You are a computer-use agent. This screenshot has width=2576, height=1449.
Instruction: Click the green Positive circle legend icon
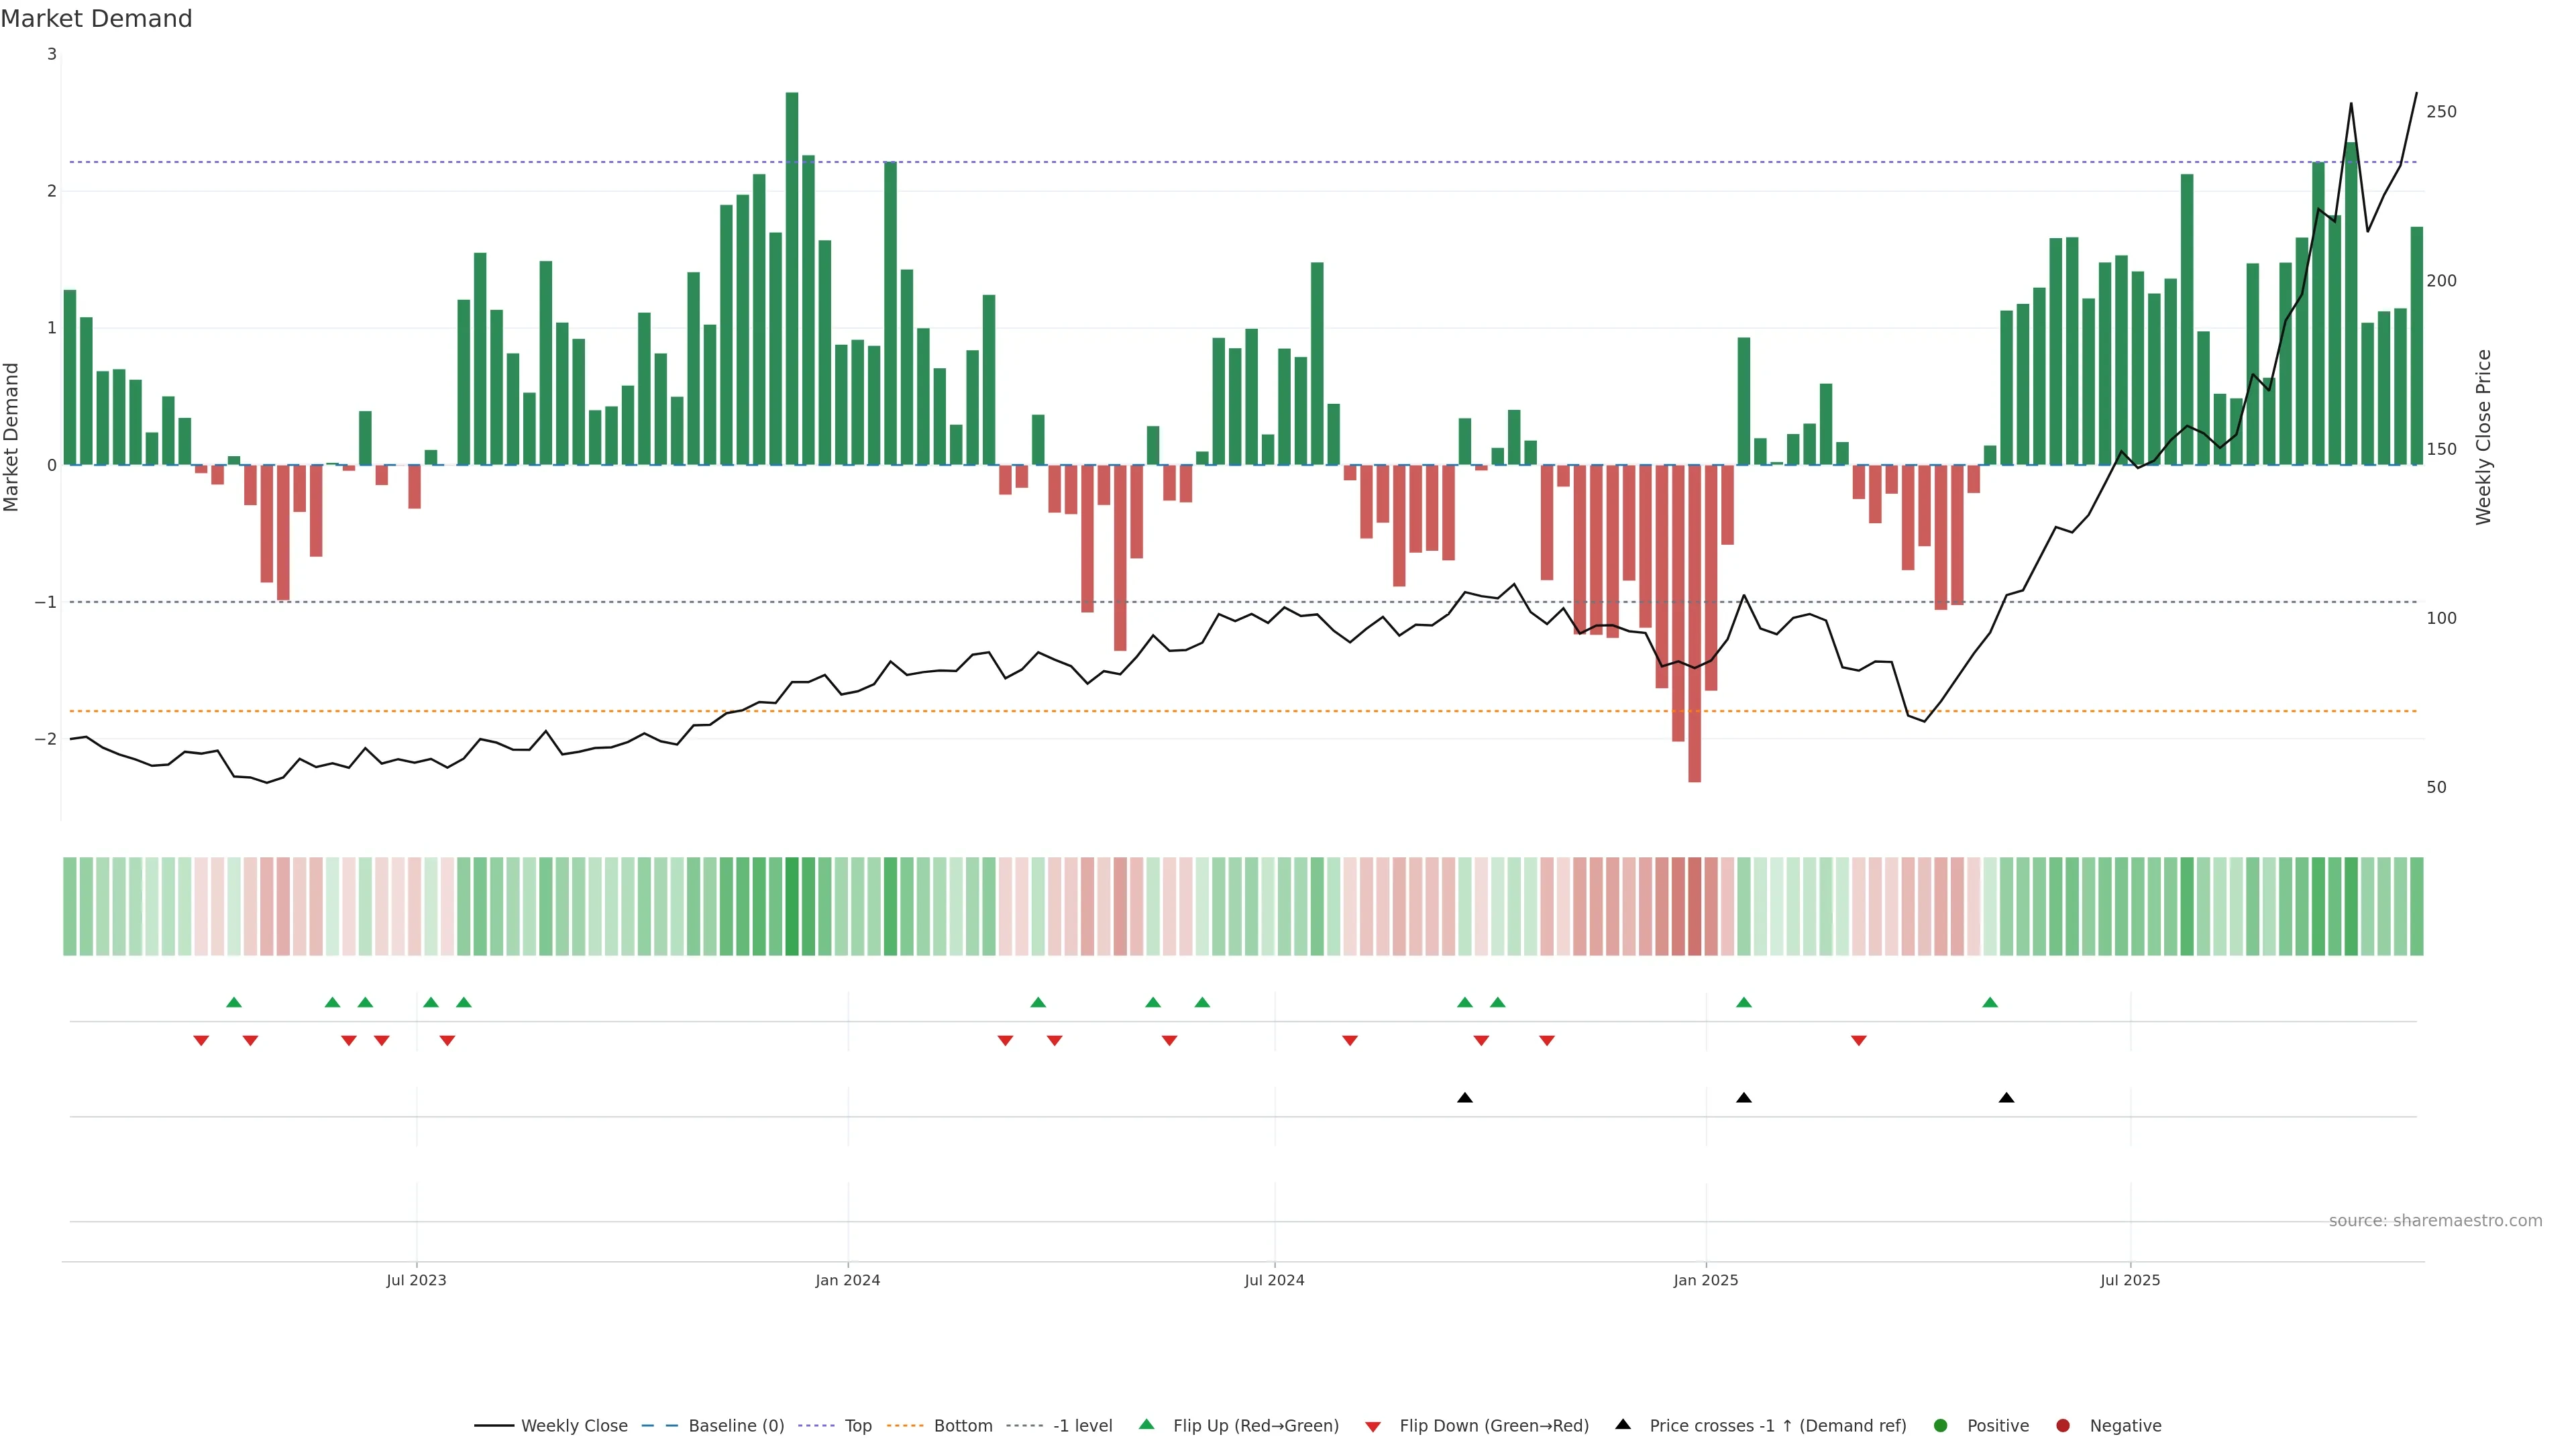[1941, 1425]
